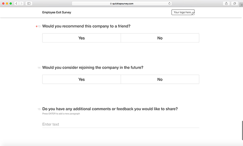Select No for recommending company to friend
243x146 pixels.
coord(160,38)
